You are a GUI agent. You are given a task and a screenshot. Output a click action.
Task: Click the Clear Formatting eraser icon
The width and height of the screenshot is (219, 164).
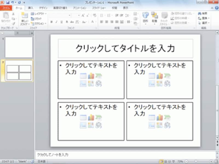pyautogui.click(x=94, y=15)
